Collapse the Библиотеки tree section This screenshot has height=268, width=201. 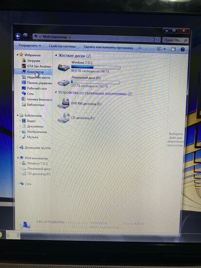[x=18, y=115]
